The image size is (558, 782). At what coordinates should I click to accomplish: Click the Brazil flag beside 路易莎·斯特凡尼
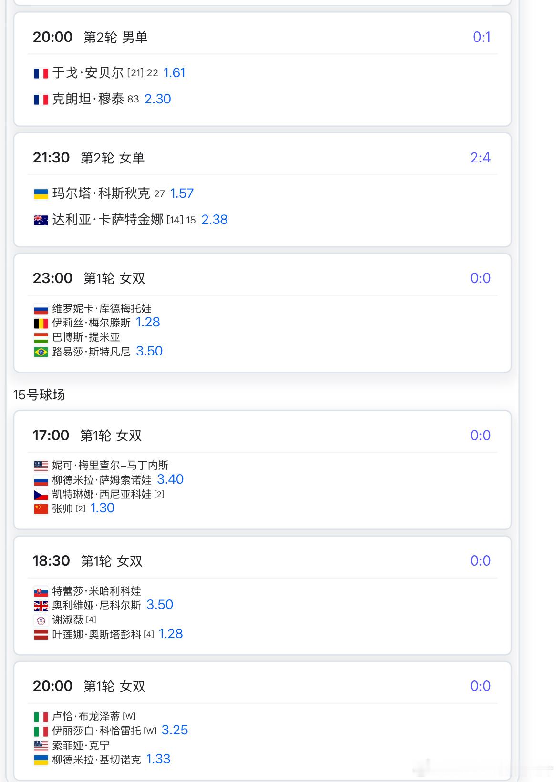[x=41, y=352]
